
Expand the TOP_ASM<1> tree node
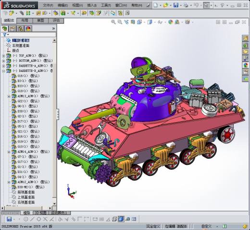[x=3, y=56]
